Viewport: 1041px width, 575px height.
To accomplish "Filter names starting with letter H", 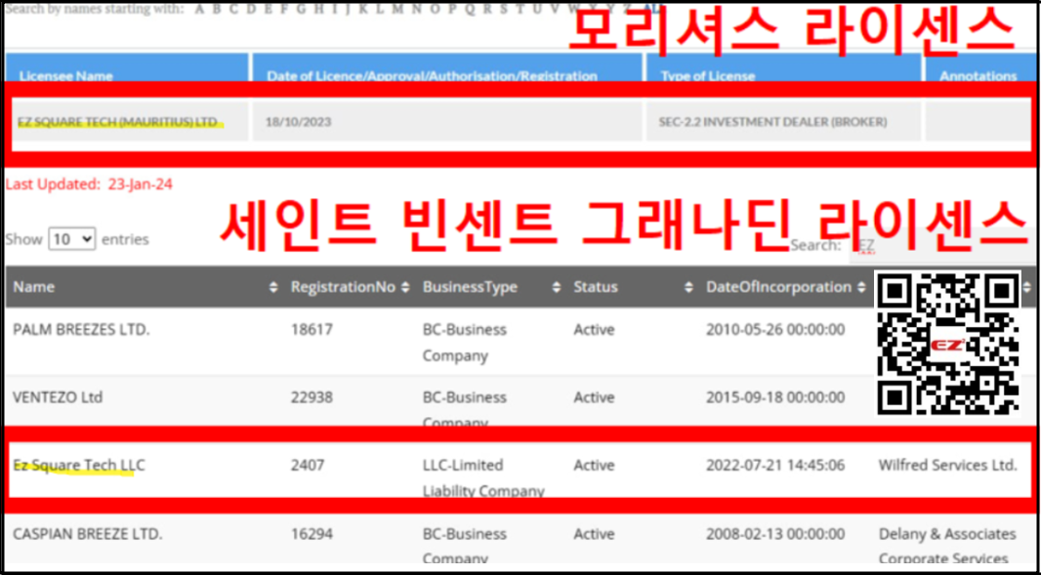I will pos(318,10).
